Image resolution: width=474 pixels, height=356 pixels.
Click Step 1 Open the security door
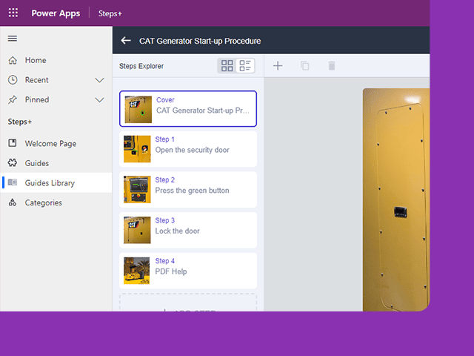coord(188,149)
